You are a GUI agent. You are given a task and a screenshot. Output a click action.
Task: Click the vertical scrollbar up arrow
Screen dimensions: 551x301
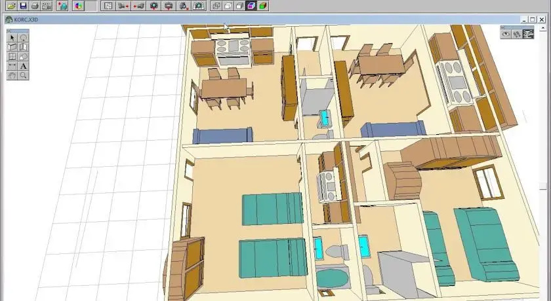coord(542,28)
